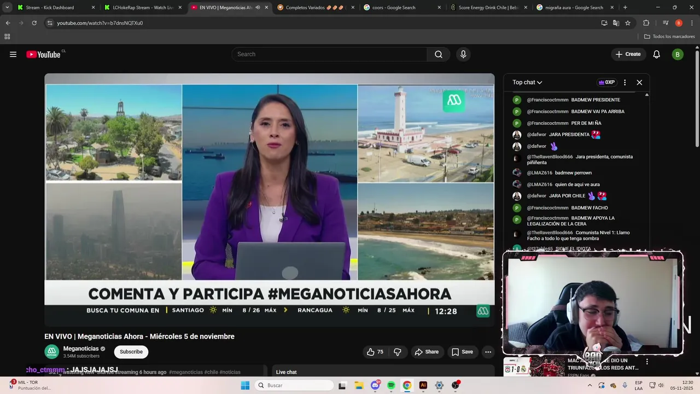Open the #meganoticias hashtag link

click(x=186, y=372)
